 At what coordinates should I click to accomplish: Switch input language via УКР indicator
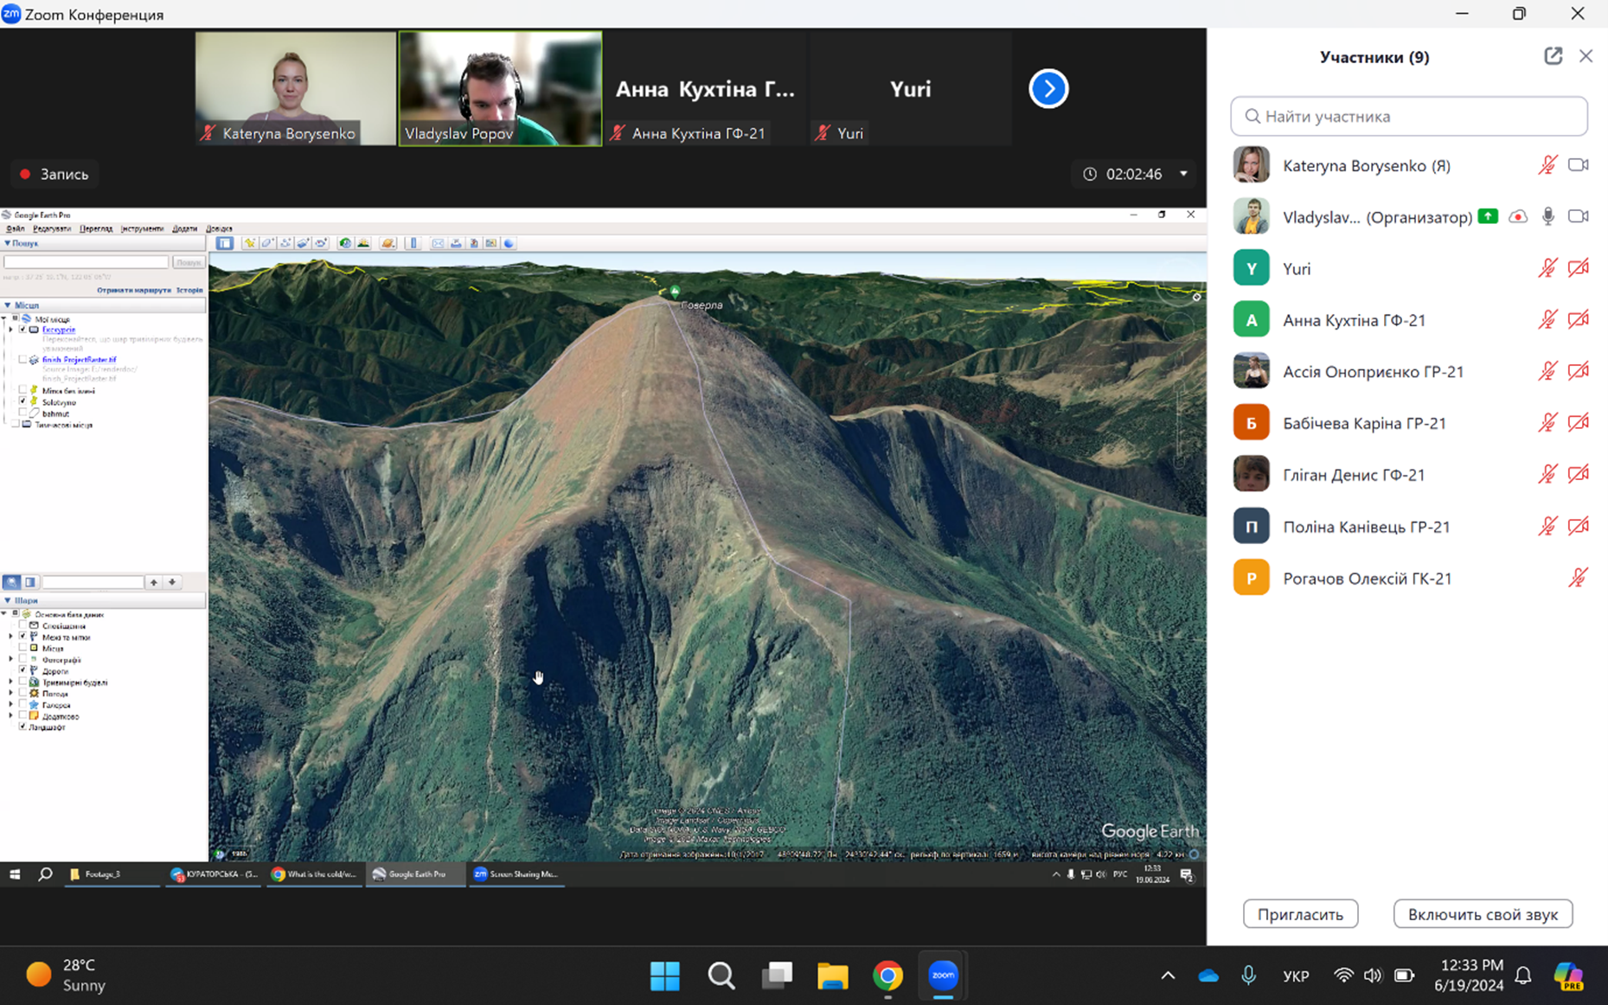point(1295,976)
